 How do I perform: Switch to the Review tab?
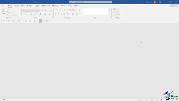63,6
